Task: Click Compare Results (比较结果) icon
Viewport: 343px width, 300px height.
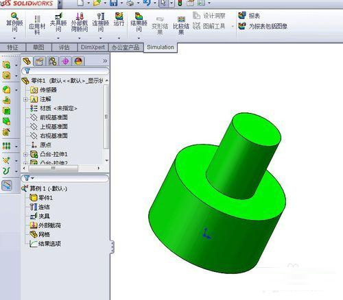Action: point(181,25)
